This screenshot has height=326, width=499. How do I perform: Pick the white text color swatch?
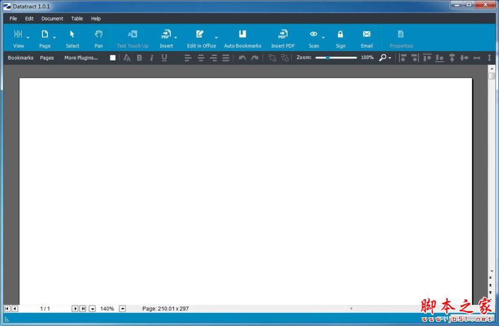click(113, 58)
